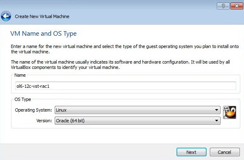Cancel the virtual machine wizard

coord(225,152)
